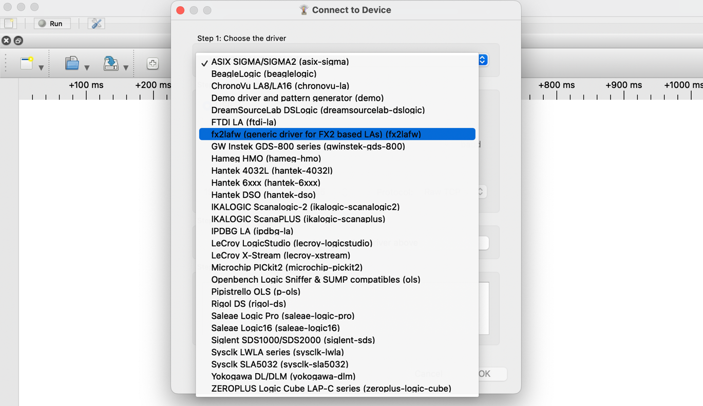Expand the arrow next to New View icon
The width and height of the screenshot is (703, 406).
point(41,67)
